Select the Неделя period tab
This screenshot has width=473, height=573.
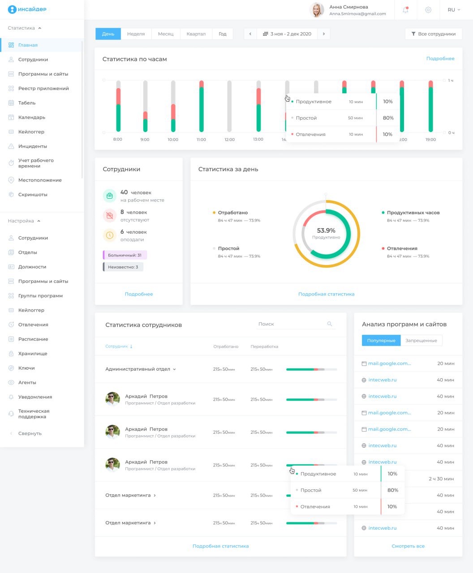click(136, 34)
